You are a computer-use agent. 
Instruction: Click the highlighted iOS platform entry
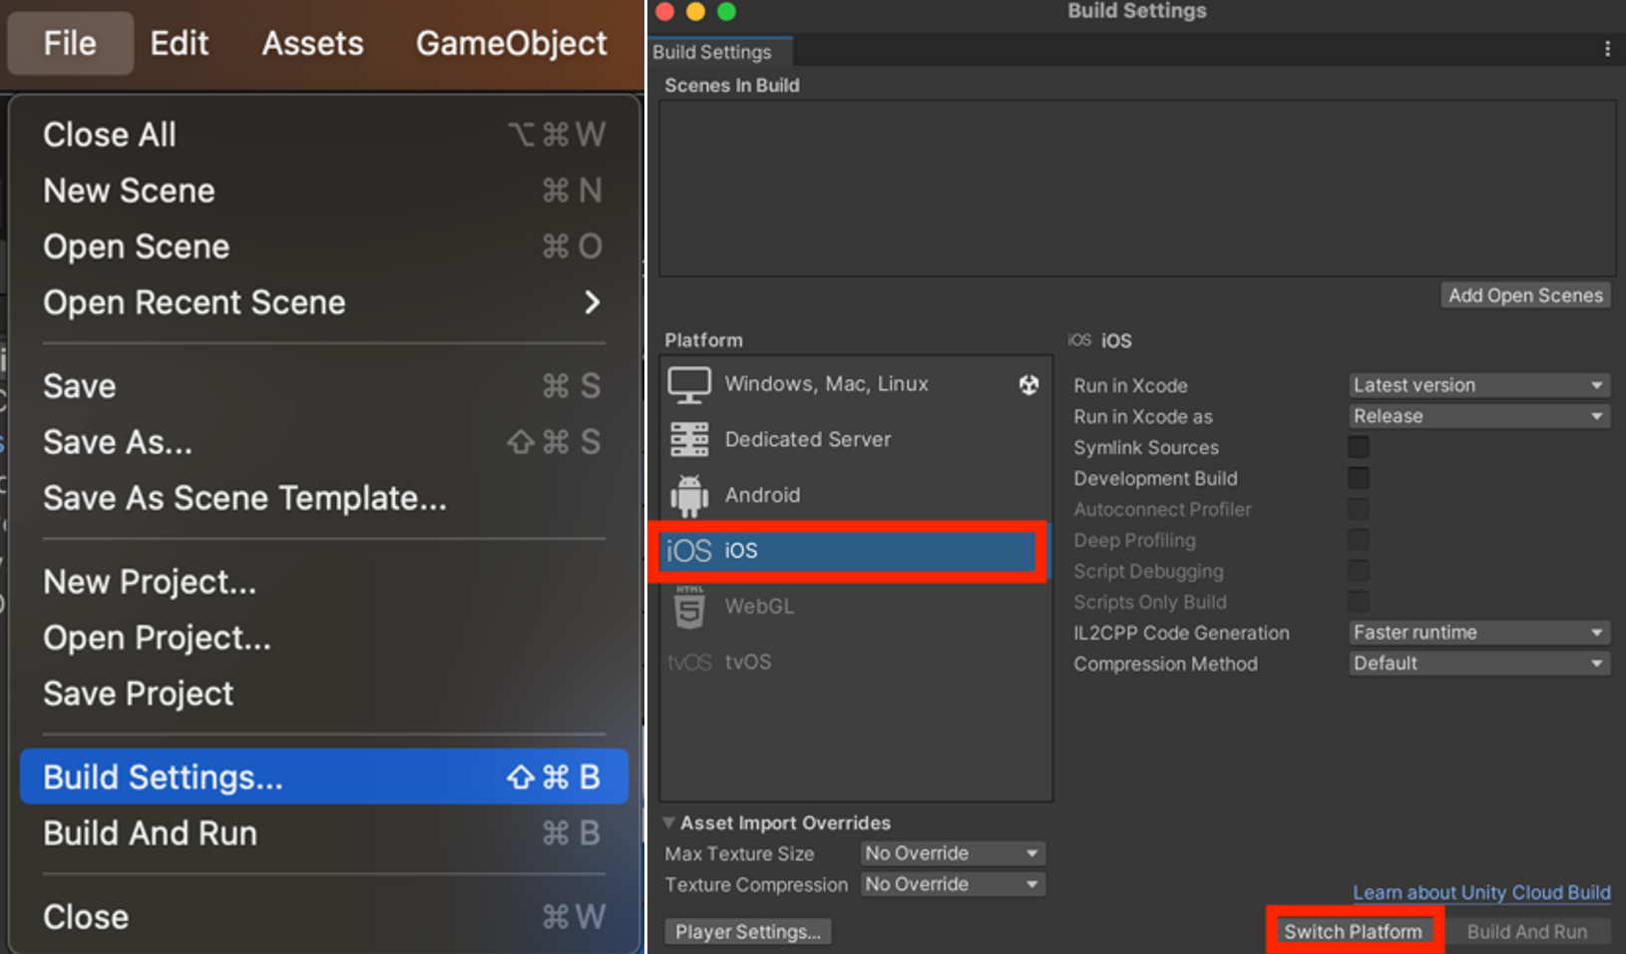pos(846,550)
